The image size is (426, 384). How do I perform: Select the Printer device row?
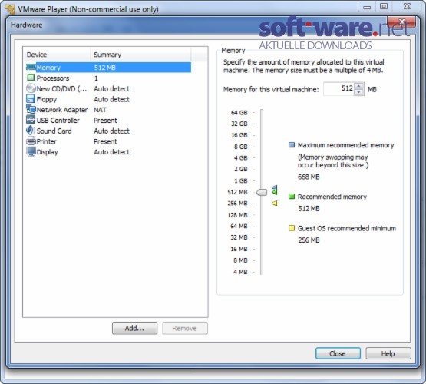click(108, 141)
